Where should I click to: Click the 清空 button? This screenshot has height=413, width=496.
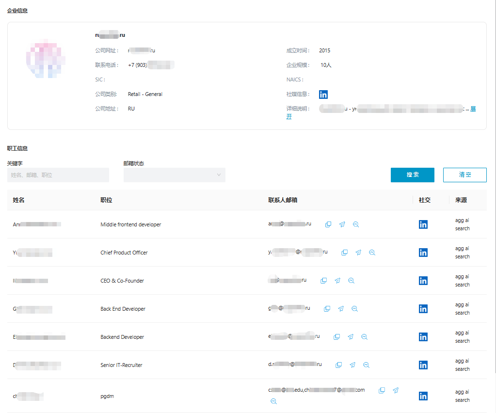(x=464, y=175)
